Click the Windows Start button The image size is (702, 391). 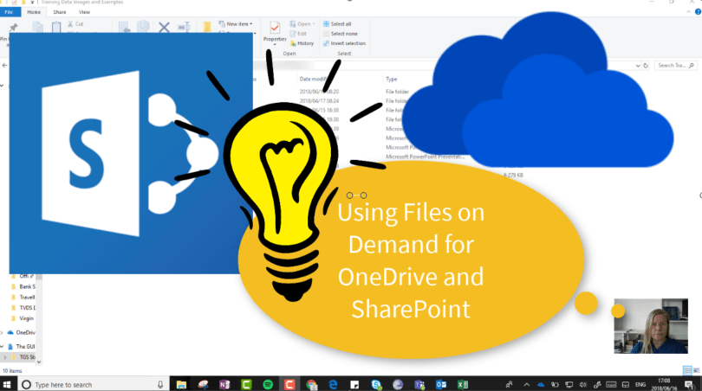click(x=8, y=384)
